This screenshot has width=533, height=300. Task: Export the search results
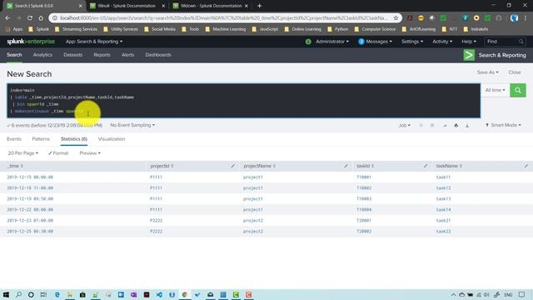pyautogui.click(x=467, y=125)
